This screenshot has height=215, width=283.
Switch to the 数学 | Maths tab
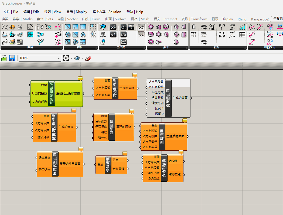(x=23, y=19)
